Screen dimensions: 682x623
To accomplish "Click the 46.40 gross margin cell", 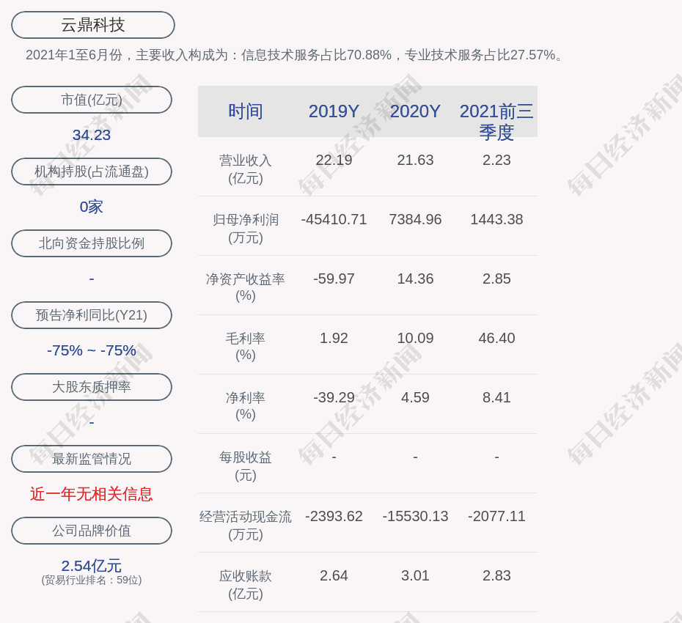I will coord(496,338).
